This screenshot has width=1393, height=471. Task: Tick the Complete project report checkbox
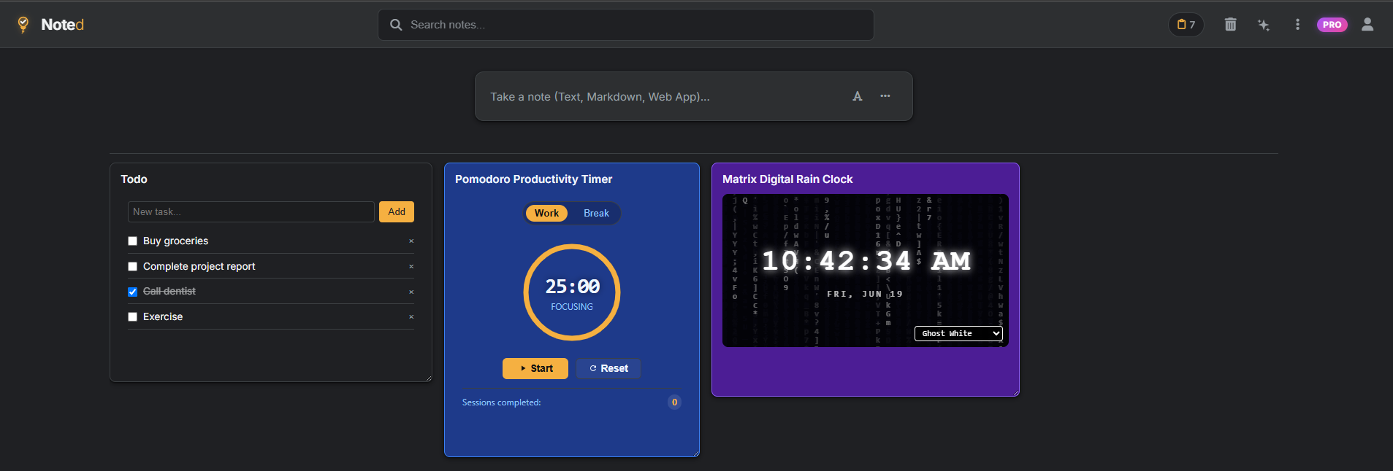point(132,267)
